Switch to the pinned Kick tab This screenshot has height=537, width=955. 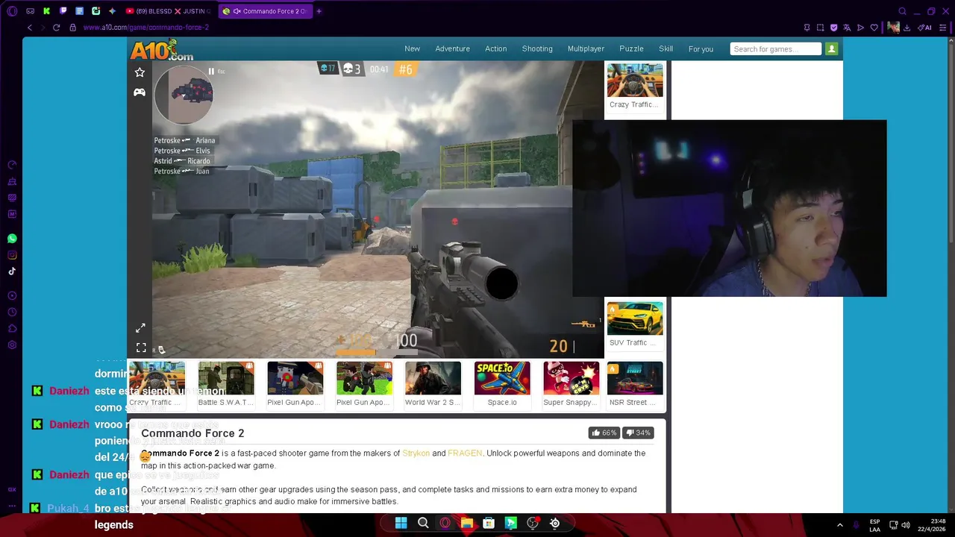click(x=46, y=11)
